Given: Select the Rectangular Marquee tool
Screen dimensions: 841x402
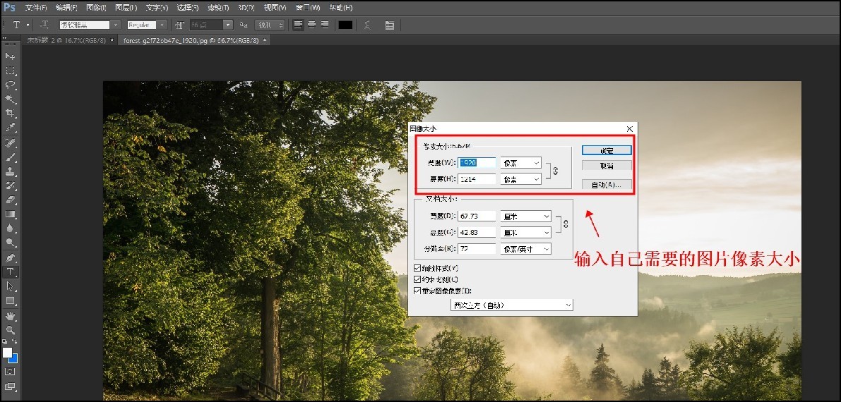Looking at the screenshot, I should (11, 71).
